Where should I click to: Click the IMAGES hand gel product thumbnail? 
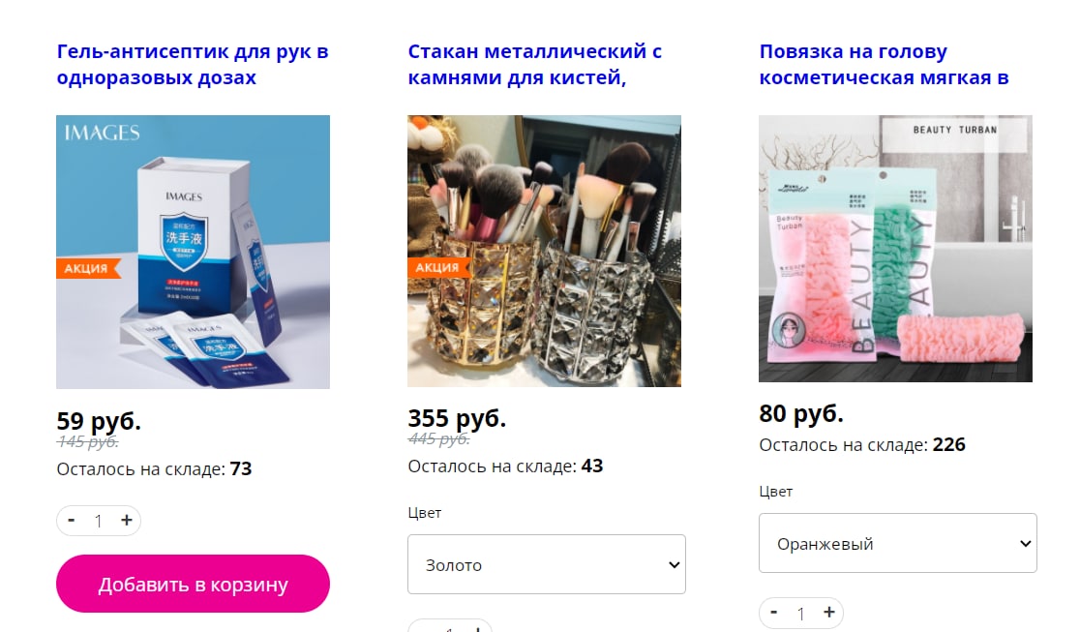[193, 252]
